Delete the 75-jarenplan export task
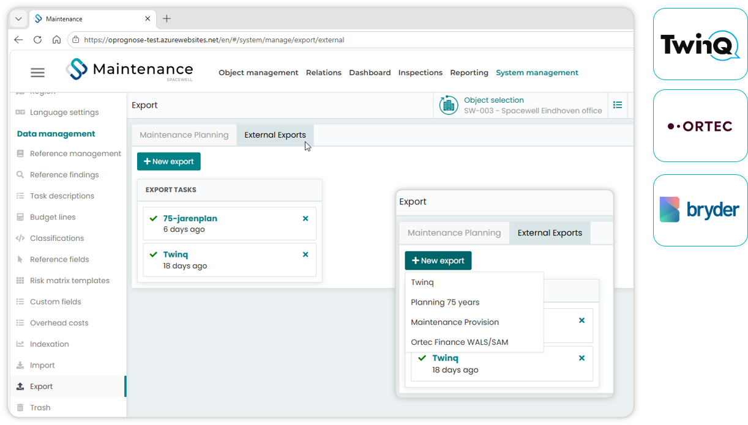The image size is (748, 425). point(305,218)
